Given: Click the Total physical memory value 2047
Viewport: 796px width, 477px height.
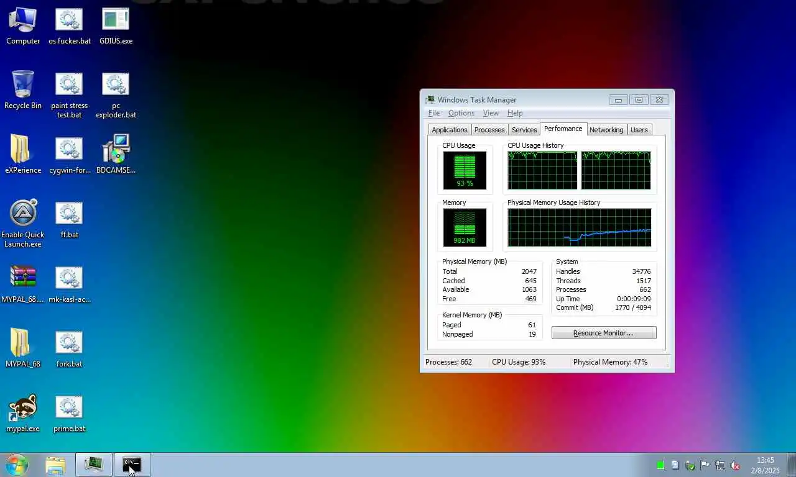Looking at the screenshot, I should [x=529, y=271].
